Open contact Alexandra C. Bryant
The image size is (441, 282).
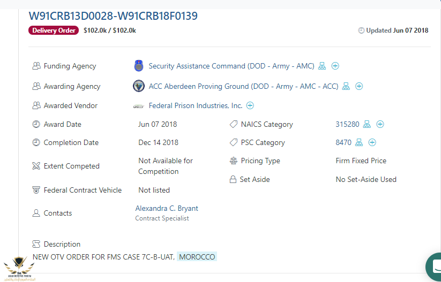tap(167, 208)
